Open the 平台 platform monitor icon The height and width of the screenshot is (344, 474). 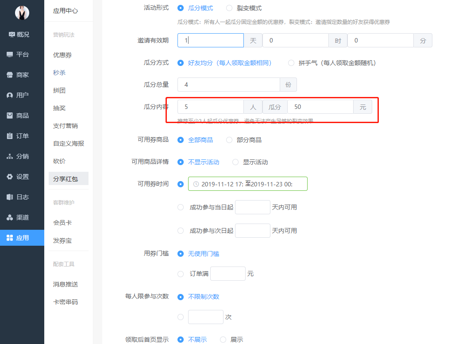(x=10, y=54)
